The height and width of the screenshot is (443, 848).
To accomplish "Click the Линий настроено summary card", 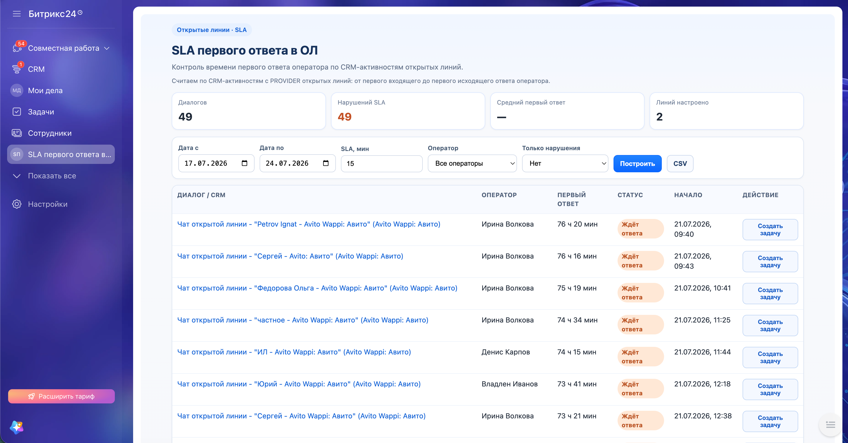I will [x=727, y=111].
